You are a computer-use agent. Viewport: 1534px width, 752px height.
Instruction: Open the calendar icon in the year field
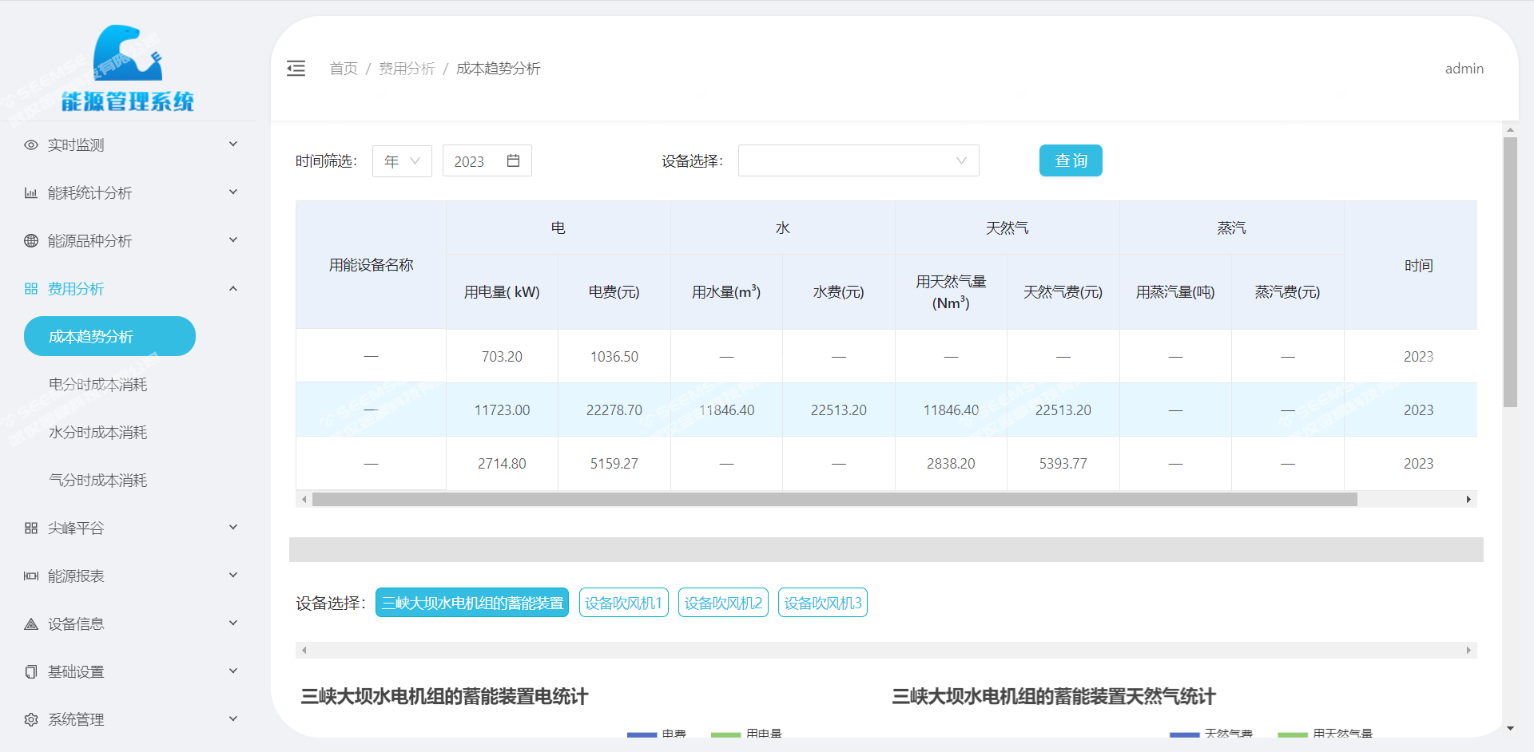click(x=514, y=160)
